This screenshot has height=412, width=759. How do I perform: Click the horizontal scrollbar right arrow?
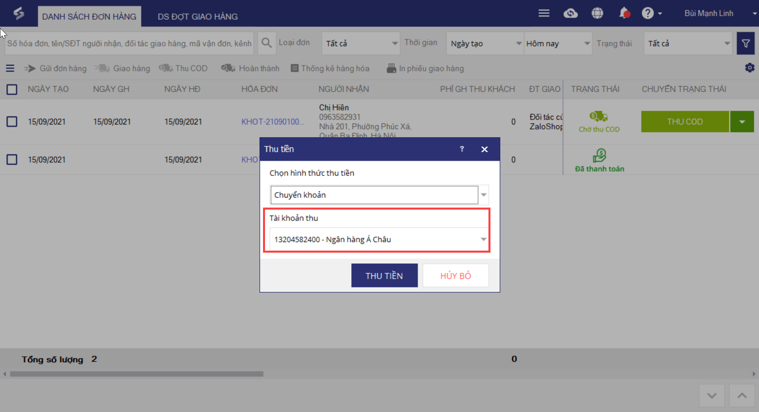coord(754,374)
